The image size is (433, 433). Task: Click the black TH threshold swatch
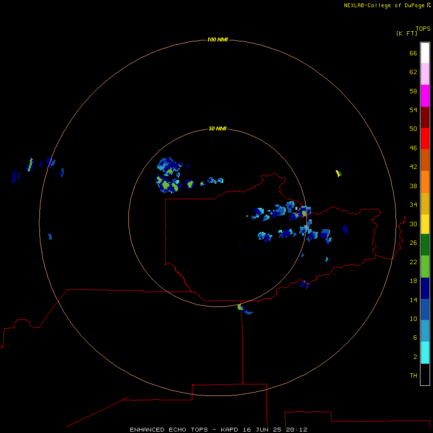pyautogui.click(x=425, y=374)
